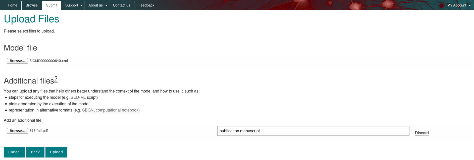Viewport: 474px width, 160px height.
Task: Browse for the model file
Action: coord(17,61)
